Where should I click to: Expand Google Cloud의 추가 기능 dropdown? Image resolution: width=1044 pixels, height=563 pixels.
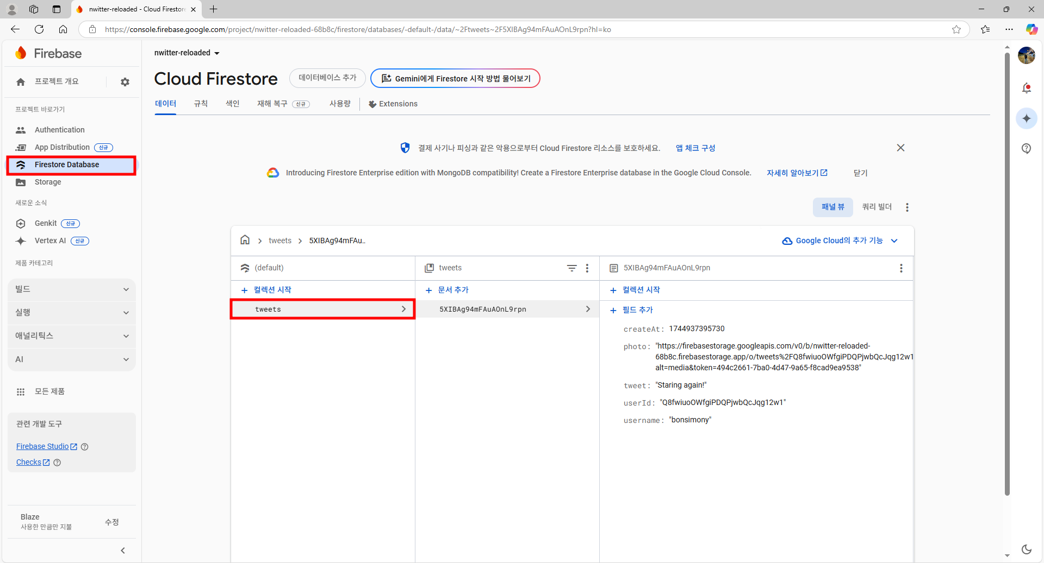click(840, 241)
